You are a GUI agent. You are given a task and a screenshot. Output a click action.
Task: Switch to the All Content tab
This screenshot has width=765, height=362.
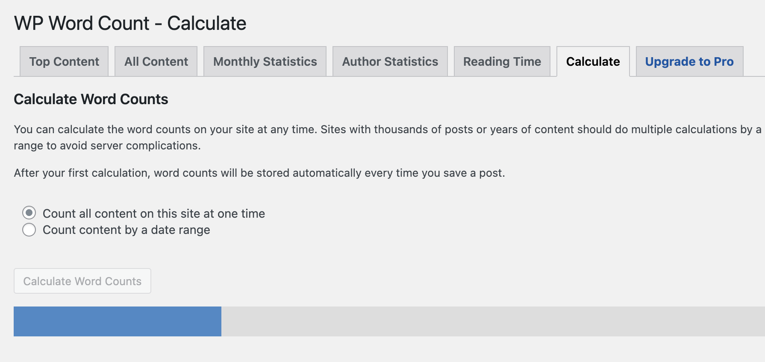point(156,61)
